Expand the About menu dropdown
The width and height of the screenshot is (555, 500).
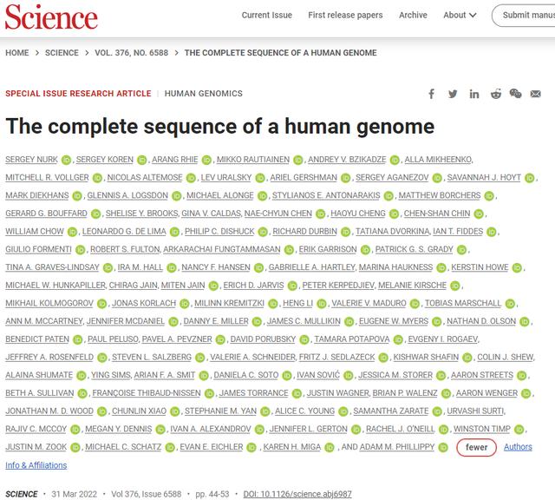click(x=459, y=15)
